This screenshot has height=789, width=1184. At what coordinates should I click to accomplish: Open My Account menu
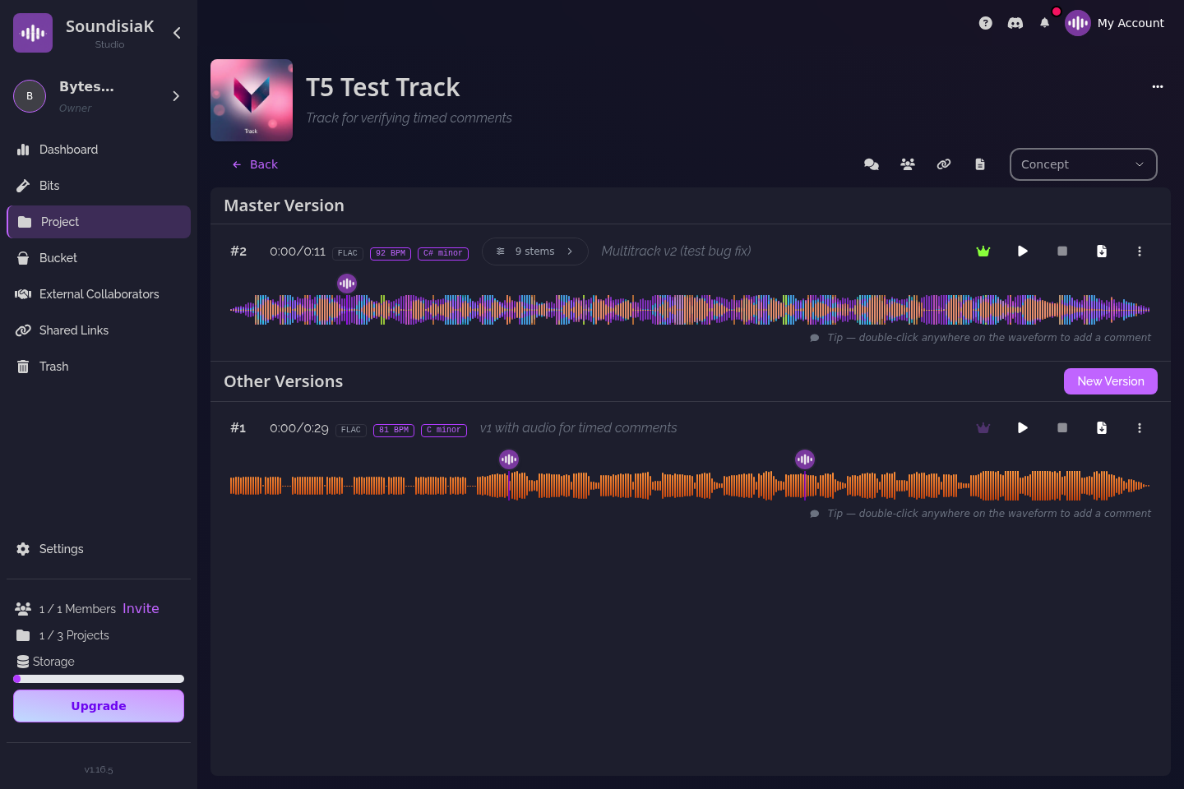[1114, 23]
